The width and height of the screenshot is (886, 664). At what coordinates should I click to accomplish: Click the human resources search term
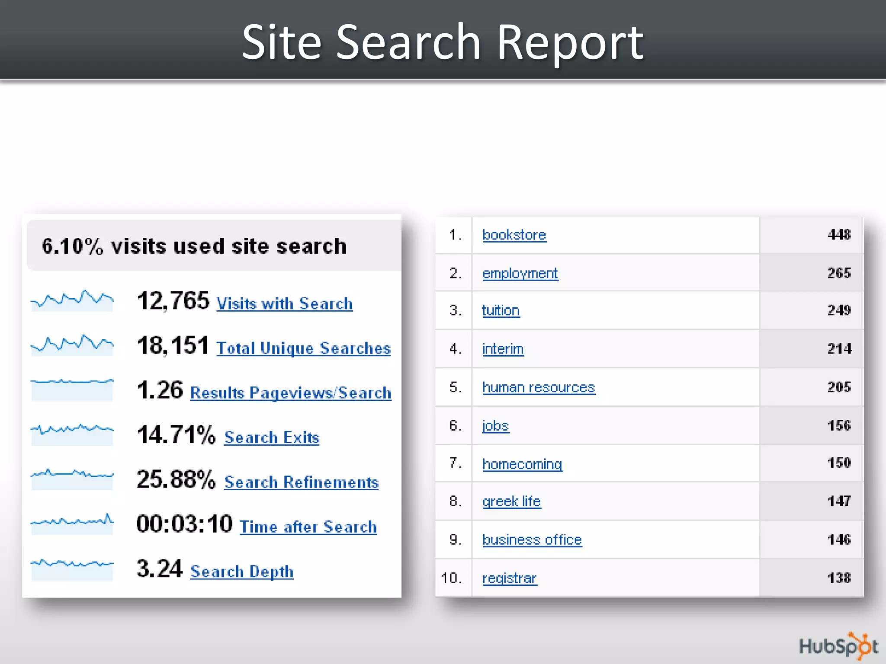click(539, 387)
